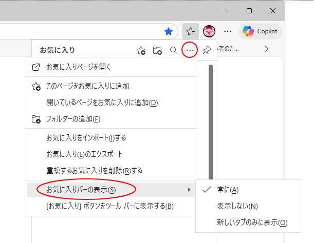Screen dimensions: 314x243
Task: Minimize the browser window
Action: click(226, 11)
